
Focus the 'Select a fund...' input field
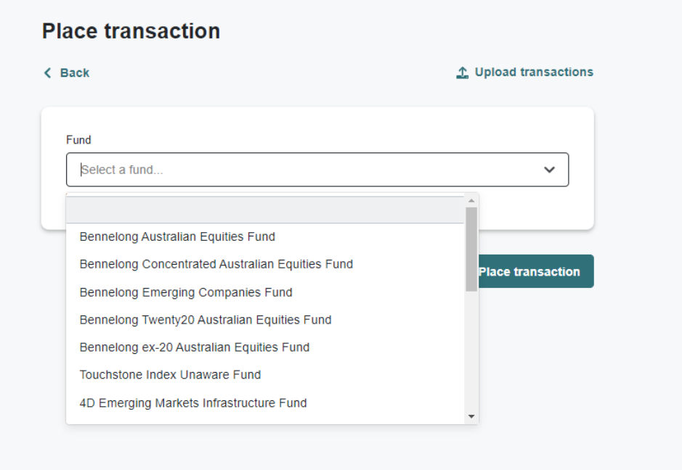[305, 170]
